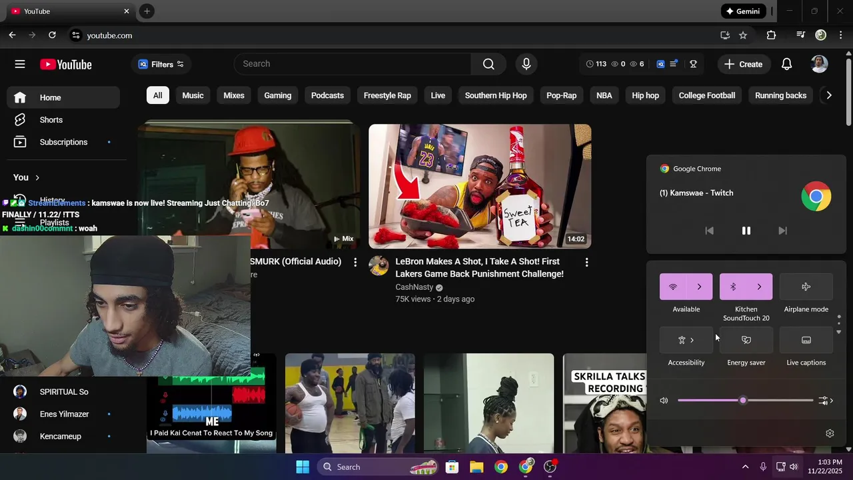Click the volume speaker icon in Quick Settings
Image resolution: width=853 pixels, height=480 pixels.
coord(664,401)
